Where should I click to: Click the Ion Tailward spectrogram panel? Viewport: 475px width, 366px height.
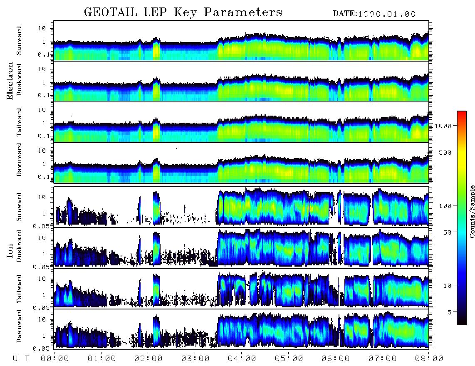coord(241,288)
